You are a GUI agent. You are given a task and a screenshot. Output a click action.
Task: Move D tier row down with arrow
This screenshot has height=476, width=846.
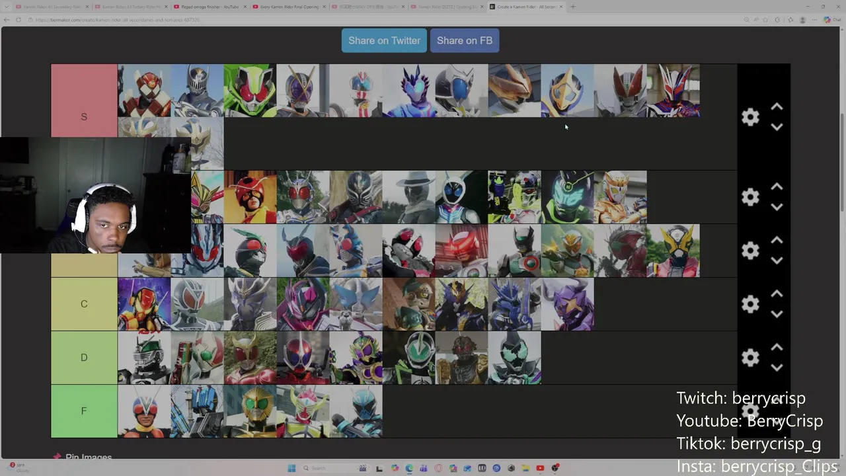coord(777,368)
